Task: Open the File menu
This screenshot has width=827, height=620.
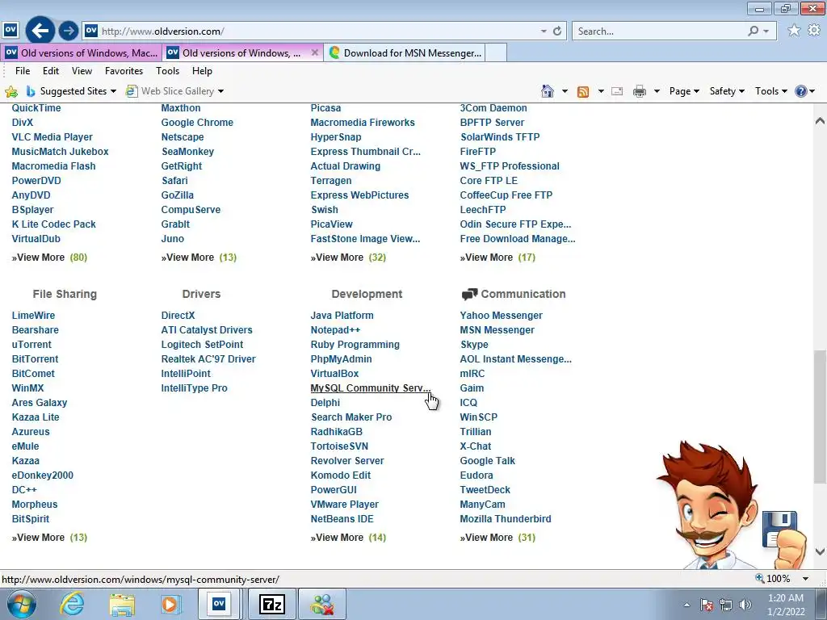Action: click(23, 71)
